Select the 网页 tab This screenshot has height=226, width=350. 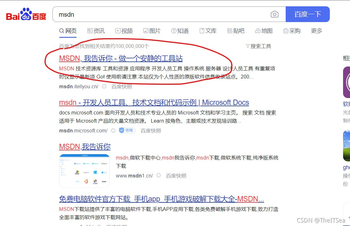(68, 31)
